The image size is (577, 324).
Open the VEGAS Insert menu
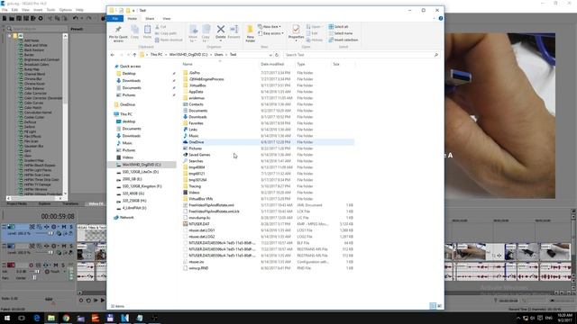38,10
